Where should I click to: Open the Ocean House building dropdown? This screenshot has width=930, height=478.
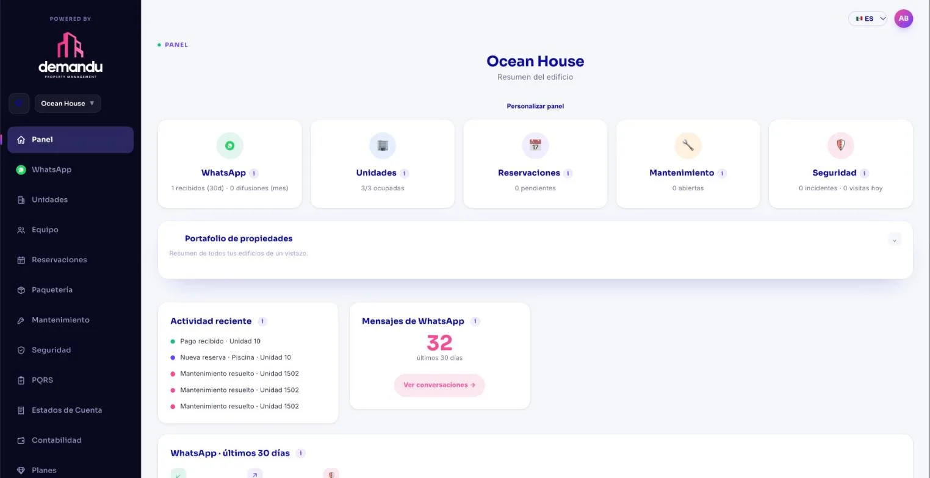[68, 103]
